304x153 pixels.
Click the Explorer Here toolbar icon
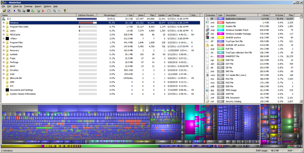coord(24,11)
